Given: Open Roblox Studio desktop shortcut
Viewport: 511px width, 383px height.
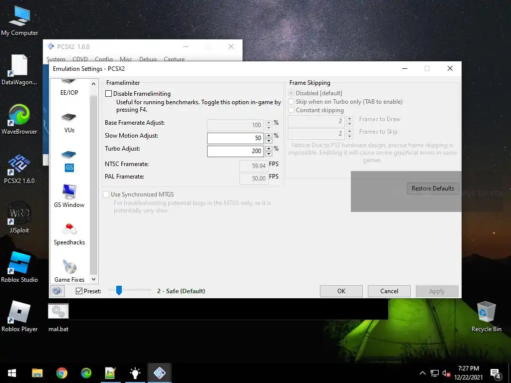Looking at the screenshot, I should [19, 267].
